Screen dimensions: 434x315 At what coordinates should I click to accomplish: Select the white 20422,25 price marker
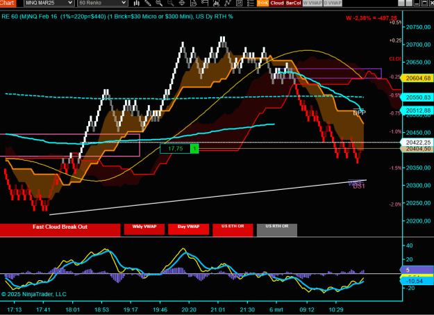click(417, 143)
